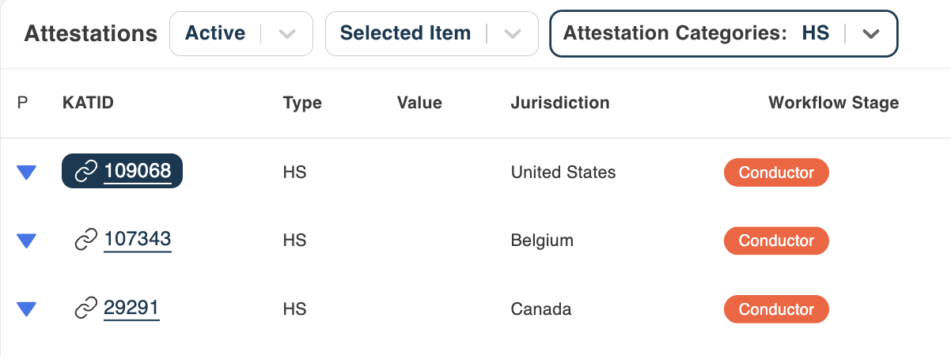951x356 pixels.
Task: Click the Workflow Stage column header
Action: (834, 103)
